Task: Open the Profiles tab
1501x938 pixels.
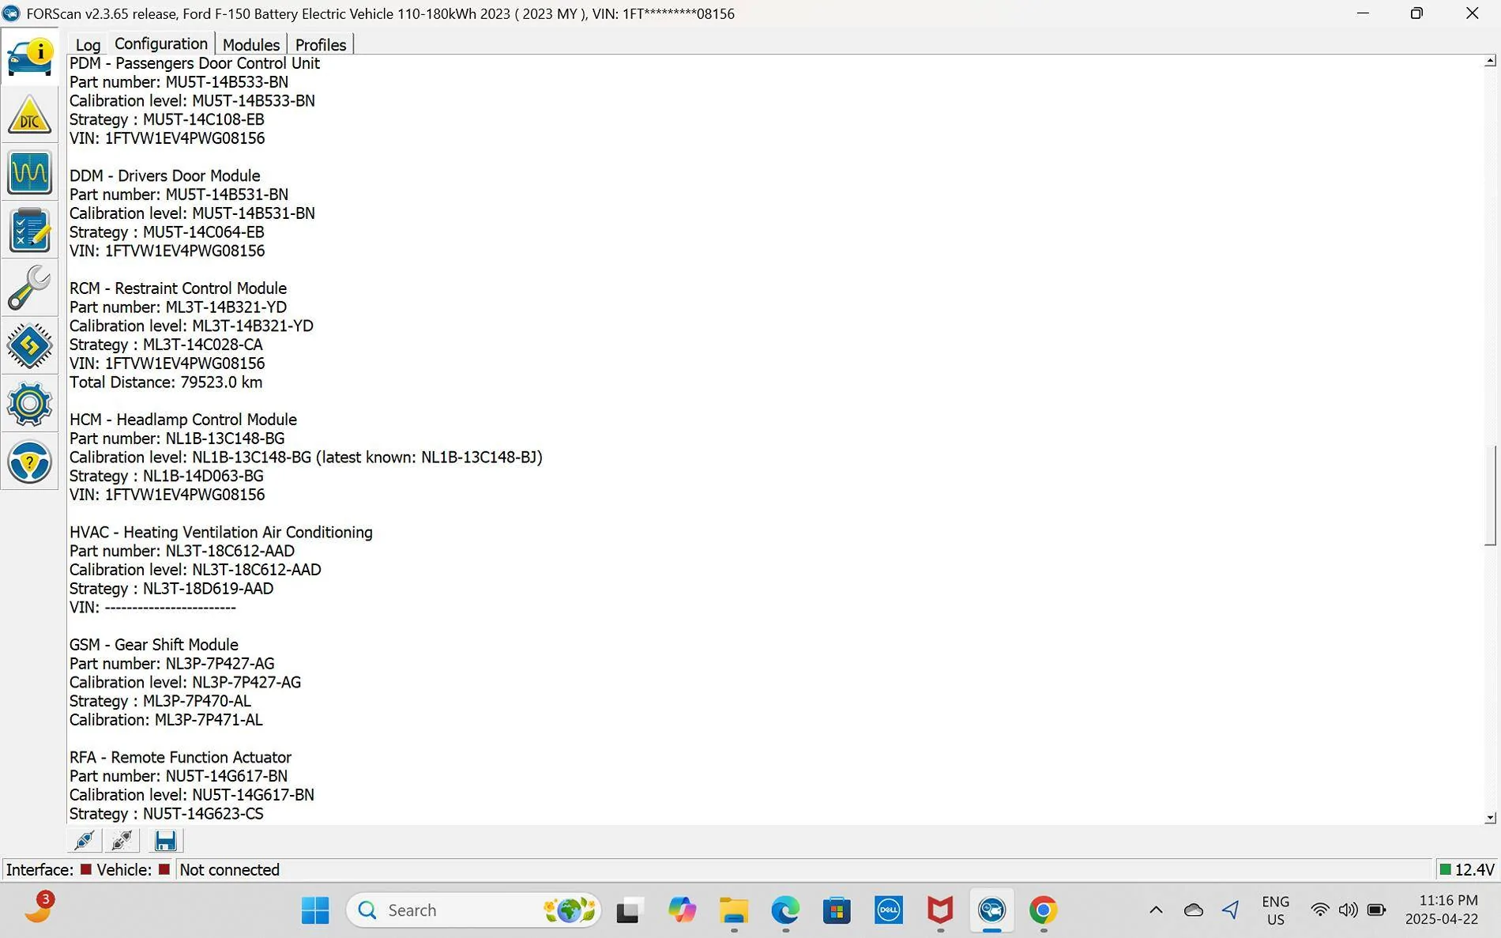Action: [321, 45]
